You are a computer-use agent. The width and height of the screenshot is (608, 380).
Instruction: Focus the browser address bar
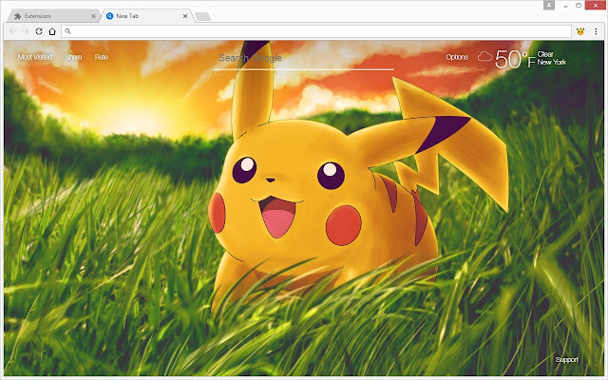[x=316, y=31]
